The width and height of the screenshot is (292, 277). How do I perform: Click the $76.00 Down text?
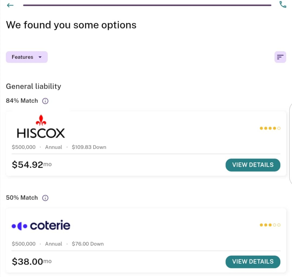[x=88, y=244]
